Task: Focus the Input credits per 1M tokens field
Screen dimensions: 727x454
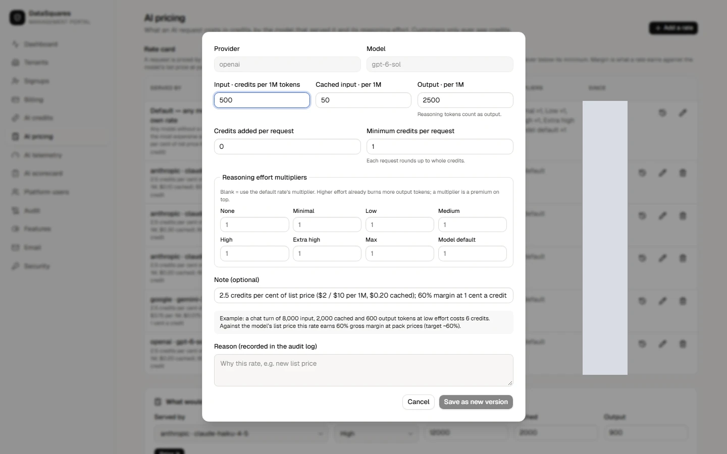Action: click(x=262, y=100)
